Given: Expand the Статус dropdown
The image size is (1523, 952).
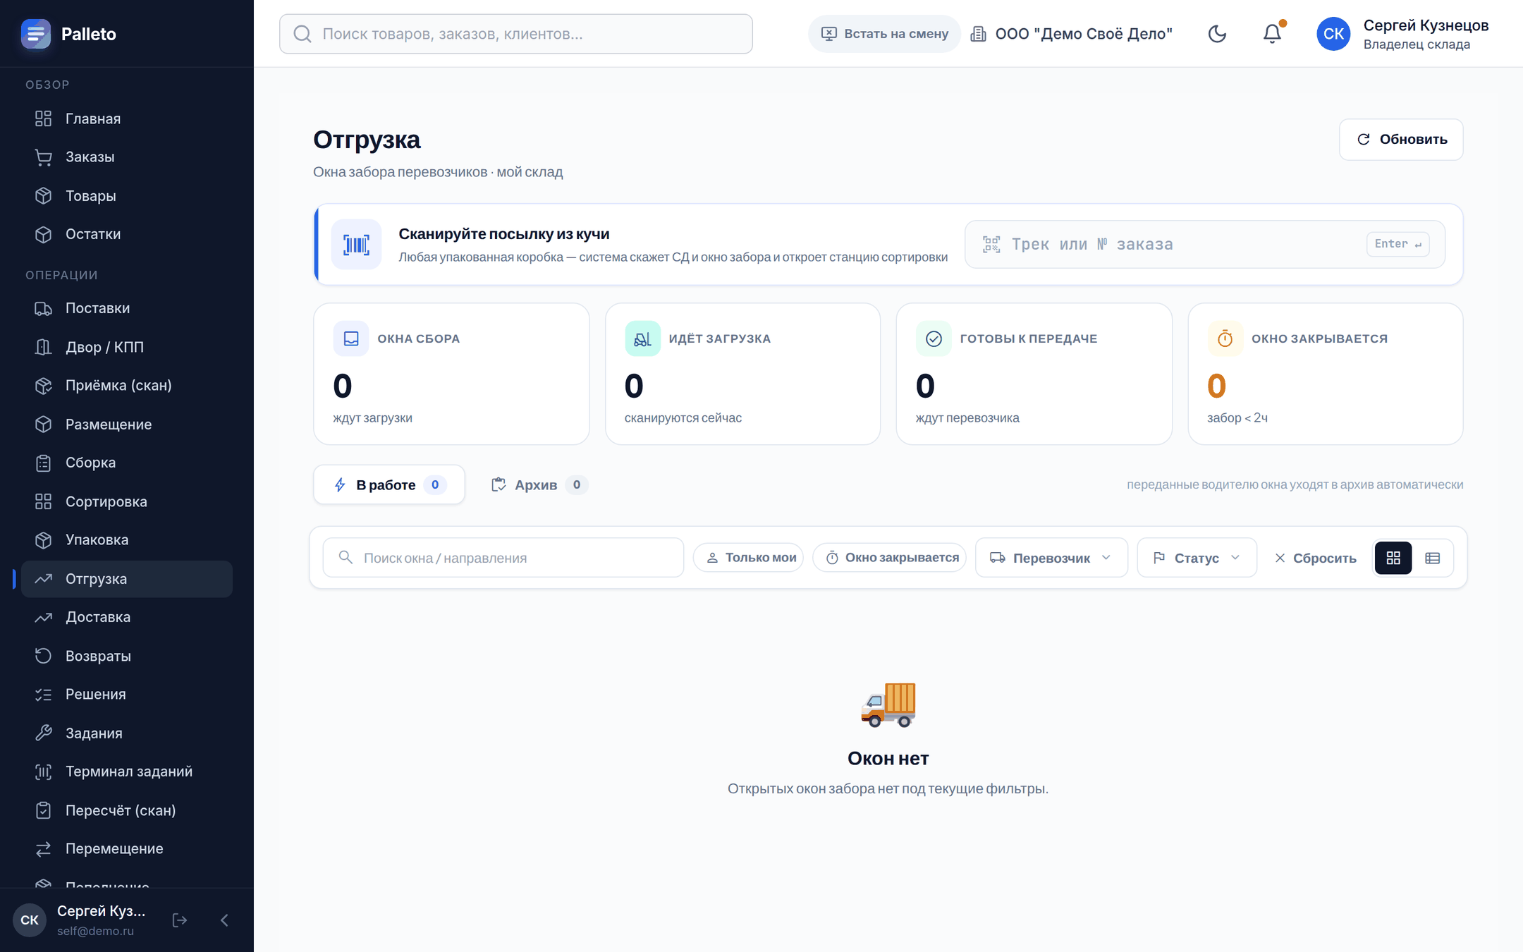Looking at the screenshot, I should click(1197, 558).
